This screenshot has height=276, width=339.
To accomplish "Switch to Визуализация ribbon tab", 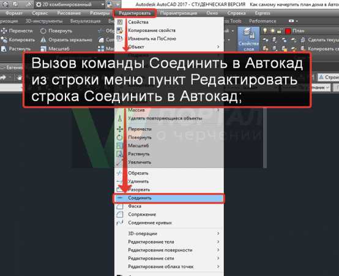I will pyautogui.click(x=86, y=21).
